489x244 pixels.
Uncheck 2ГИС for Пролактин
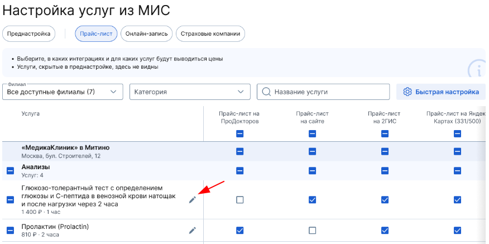[x=385, y=230]
